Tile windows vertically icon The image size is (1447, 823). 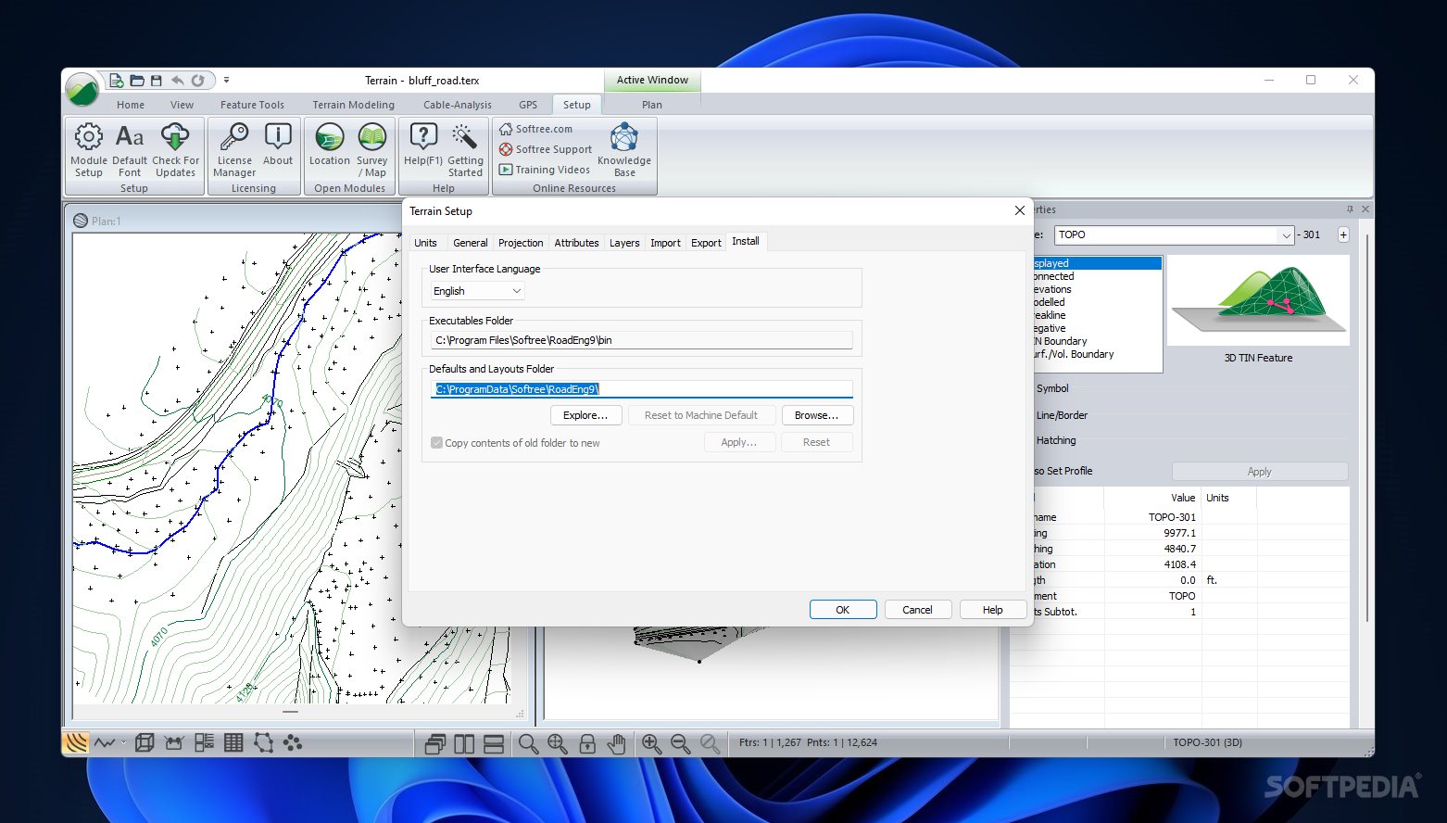pos(464,743)
